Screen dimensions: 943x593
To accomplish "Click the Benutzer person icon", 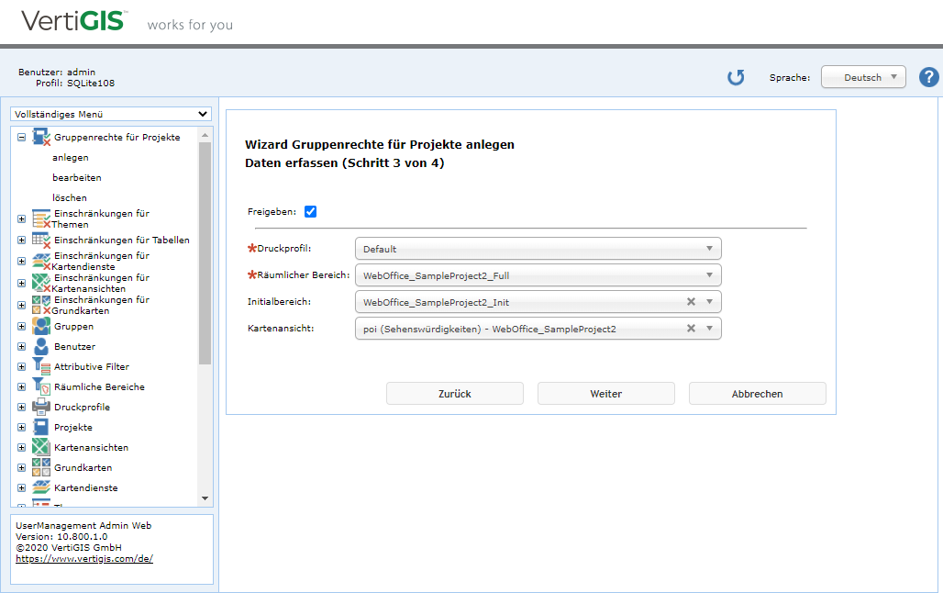I will point(40,347).
